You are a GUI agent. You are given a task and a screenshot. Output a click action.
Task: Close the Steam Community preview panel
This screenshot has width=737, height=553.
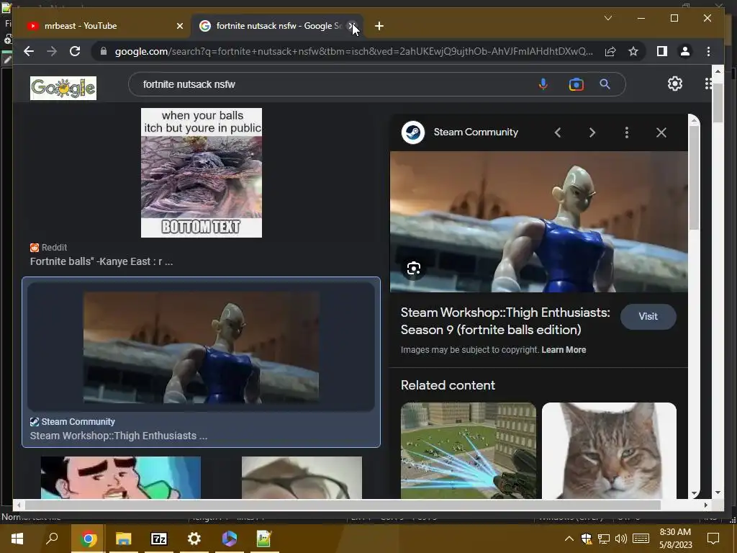(661, 132)
